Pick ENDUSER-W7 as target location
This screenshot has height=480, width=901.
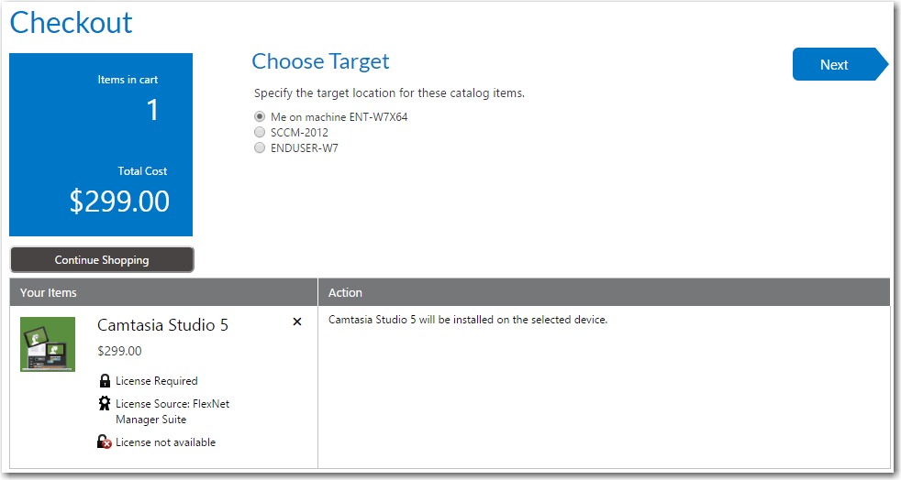click(260, 147)
